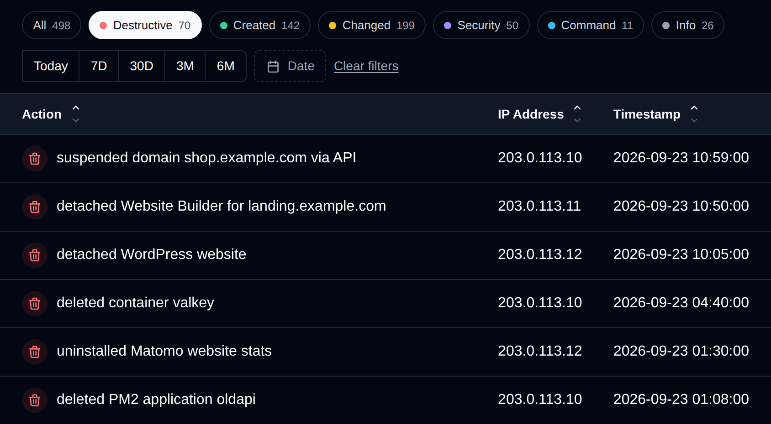Click timestamp 2026-09-23 10:50:00
771x424 pixels.
[681, 206]
